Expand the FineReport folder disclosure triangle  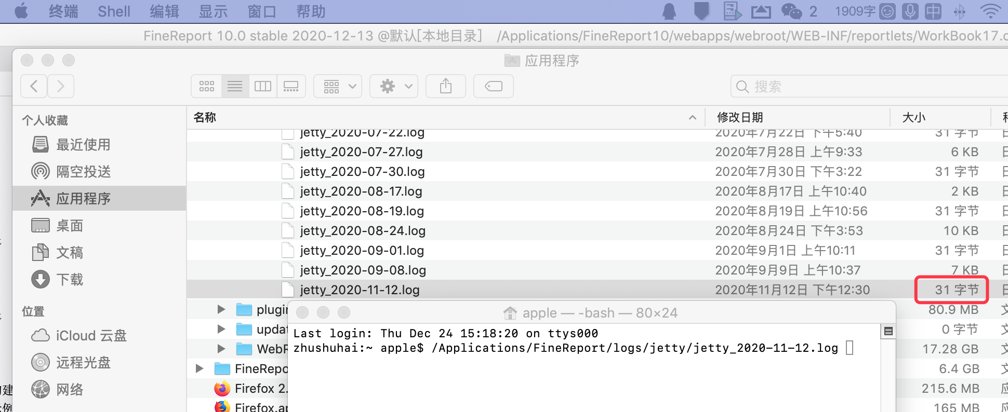[x=200, y=368]
